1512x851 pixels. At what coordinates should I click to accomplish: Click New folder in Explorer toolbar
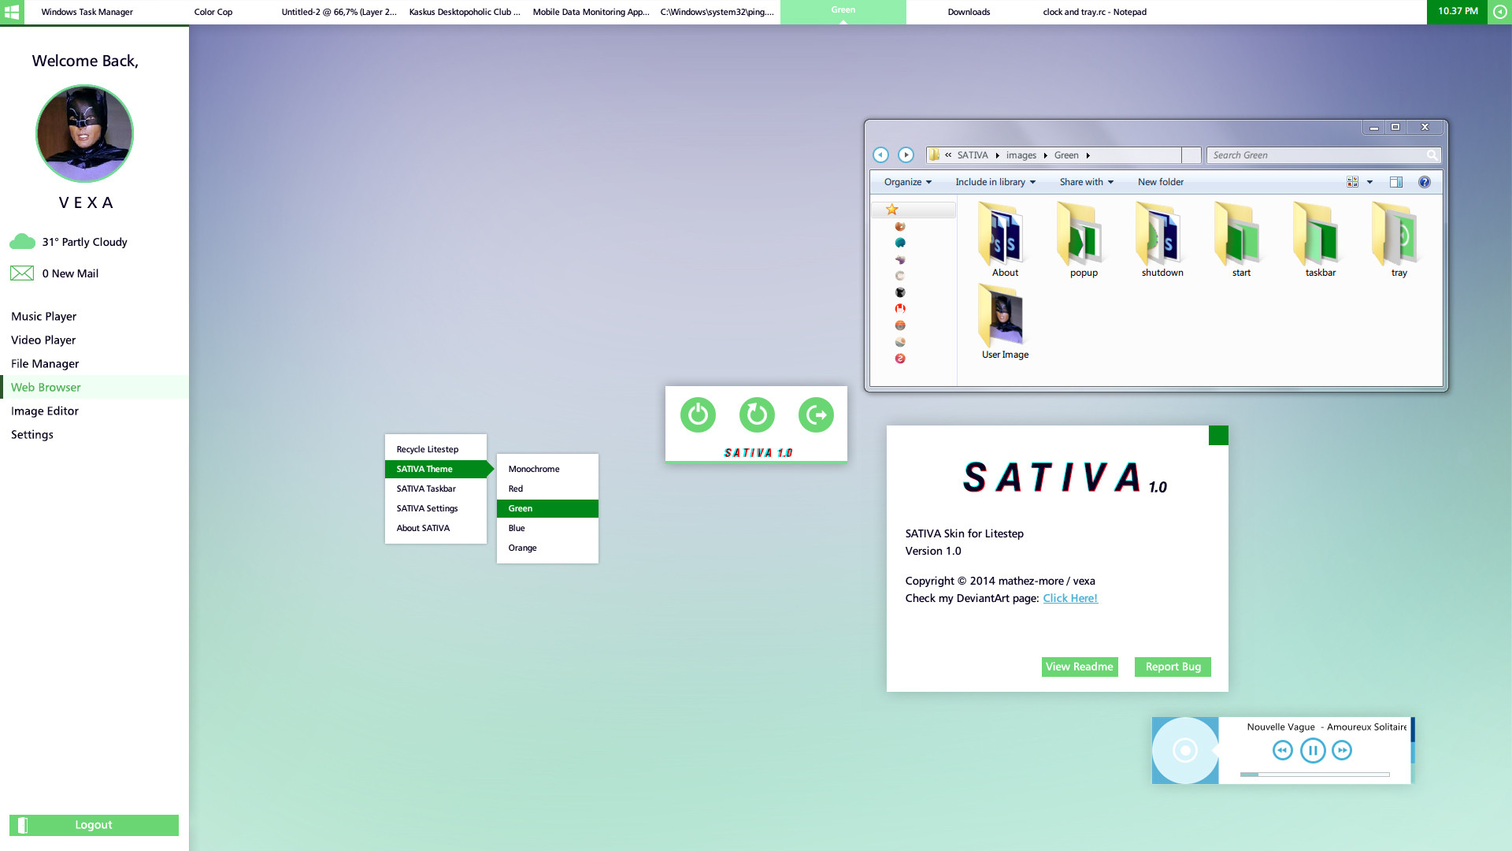point(1161,182)
